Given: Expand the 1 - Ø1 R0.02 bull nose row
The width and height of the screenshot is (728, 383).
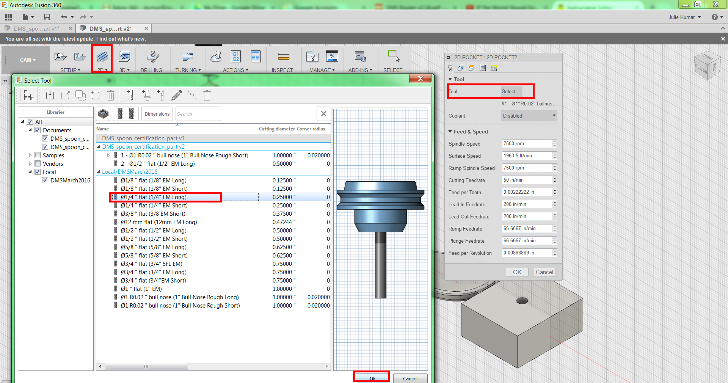Looking at the screenshot, I should [x=108, y=155].
